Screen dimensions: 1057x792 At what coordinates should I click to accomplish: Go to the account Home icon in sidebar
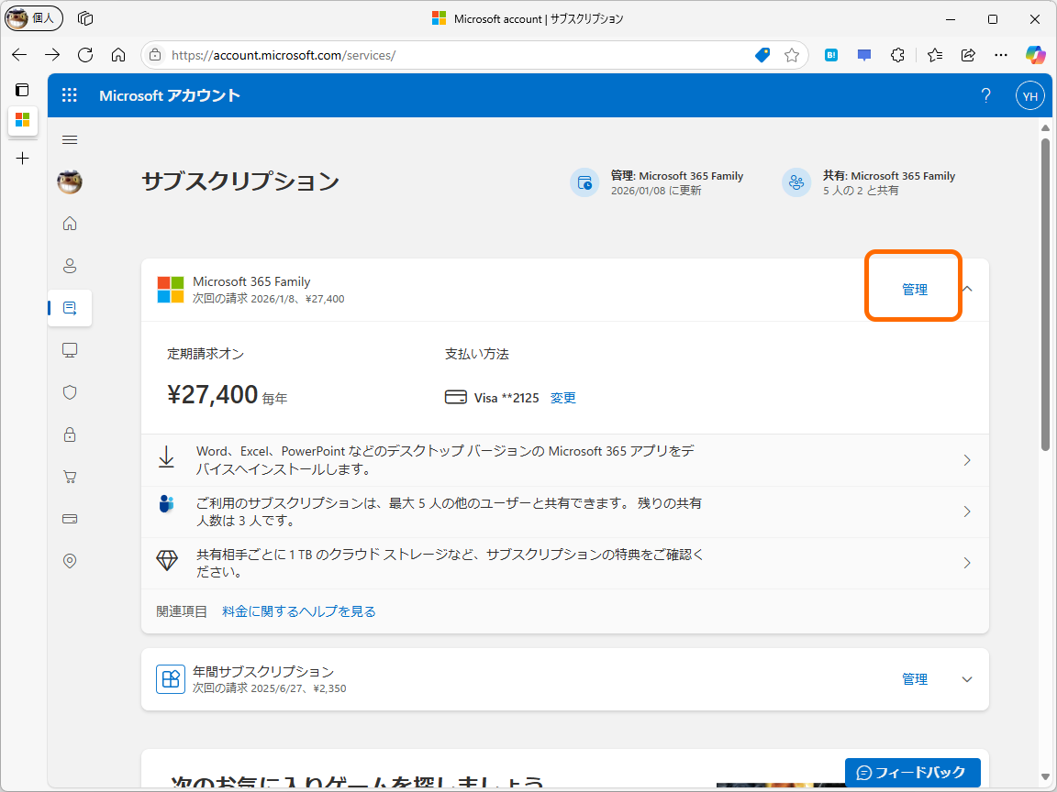(x=69, y=223)
